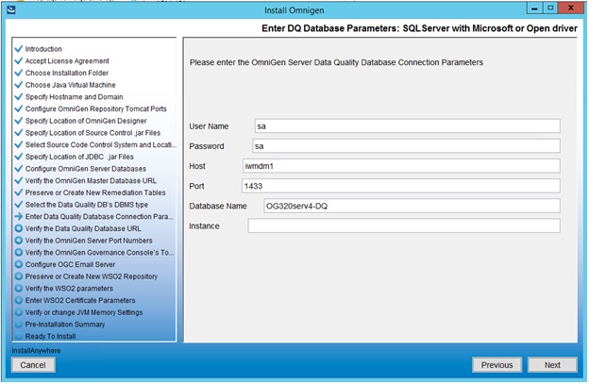The width and height of the screenshot is (589, 384).
Task: Click checkmark beside Verify the OmniGen Master Database URL
Action: tap(19, 180)
